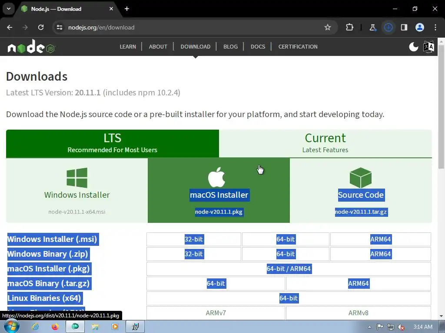Download 64-bit Windows Installer (.msi)
The image size is (445, 333).
coord(286,239)
